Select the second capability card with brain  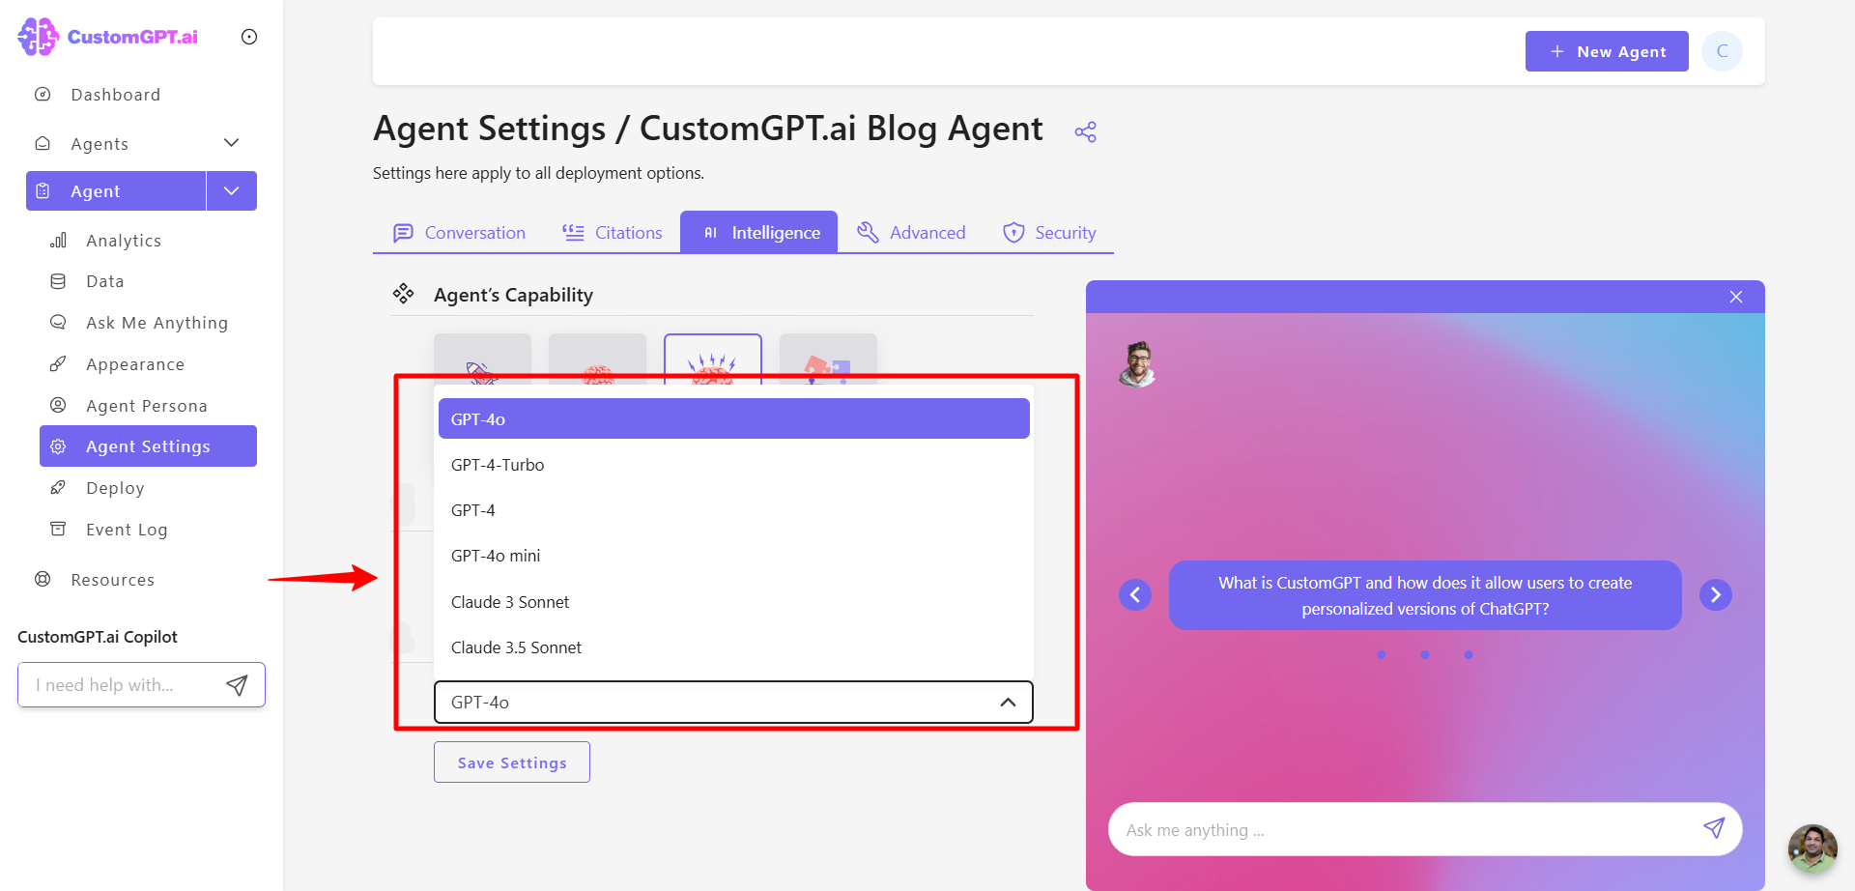pos(597,359)
